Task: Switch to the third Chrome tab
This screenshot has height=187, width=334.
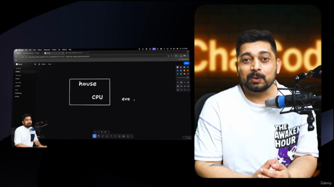Action: (75, 53)
